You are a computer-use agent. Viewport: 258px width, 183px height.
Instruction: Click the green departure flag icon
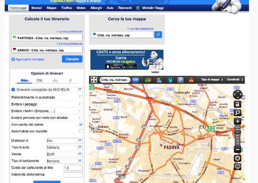(14, 37)
